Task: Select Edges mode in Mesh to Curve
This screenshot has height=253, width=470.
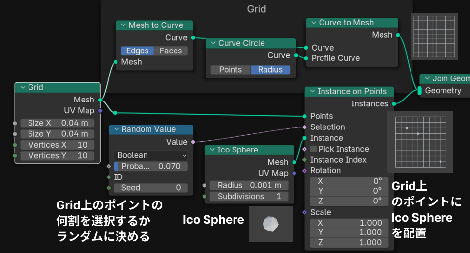Action: click(137, 51)
